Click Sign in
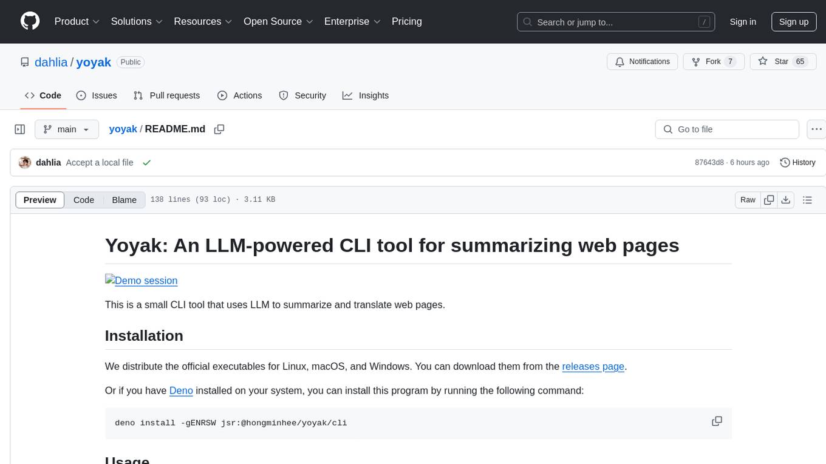This screenshot has width=826, height=464. [743, 22]
